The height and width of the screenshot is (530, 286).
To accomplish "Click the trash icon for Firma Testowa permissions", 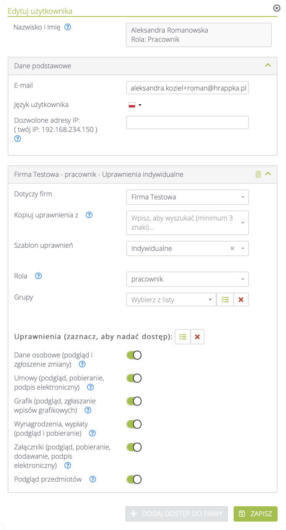I will (258, 174).
